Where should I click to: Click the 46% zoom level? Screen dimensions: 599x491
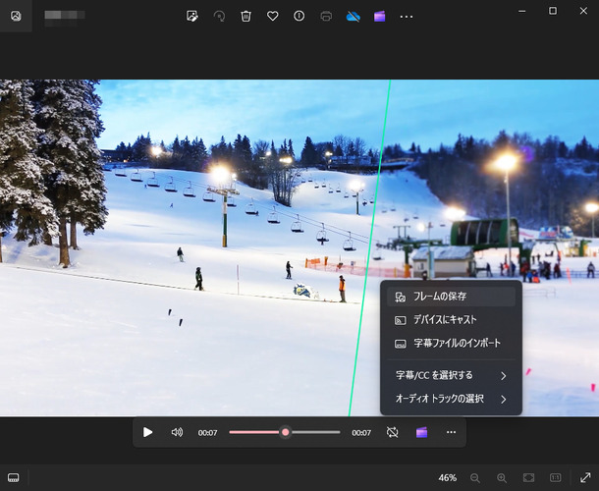tap(448, 477)
